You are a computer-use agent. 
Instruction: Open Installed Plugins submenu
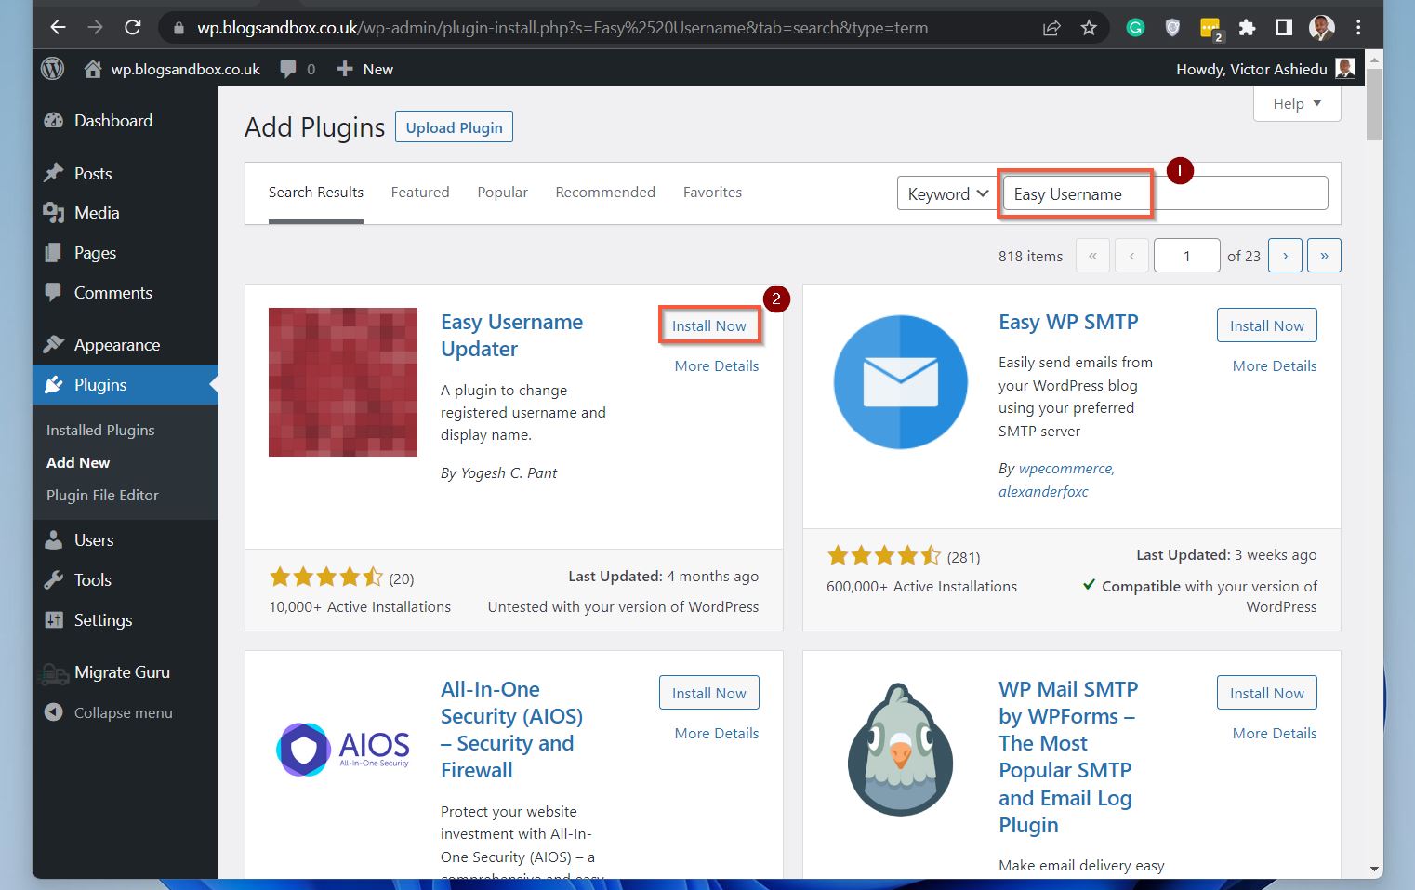100,431
